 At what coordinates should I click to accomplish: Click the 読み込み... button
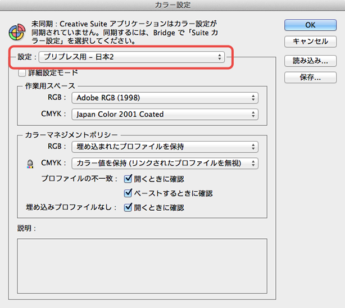(310, 61)
